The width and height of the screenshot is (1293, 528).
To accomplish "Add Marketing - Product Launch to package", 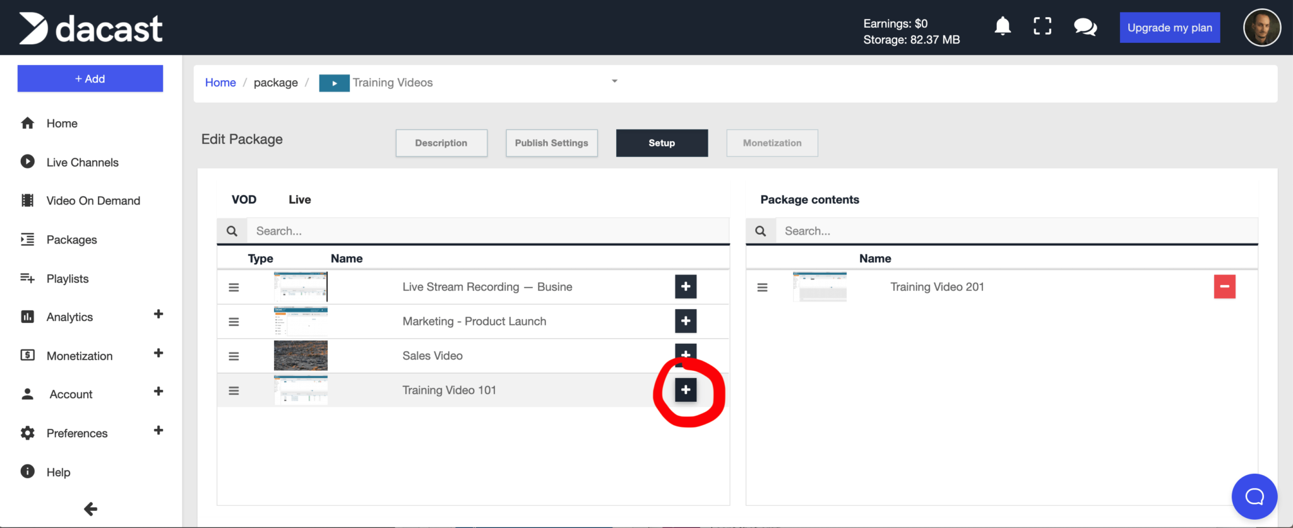I will click(x=686, y=321).
